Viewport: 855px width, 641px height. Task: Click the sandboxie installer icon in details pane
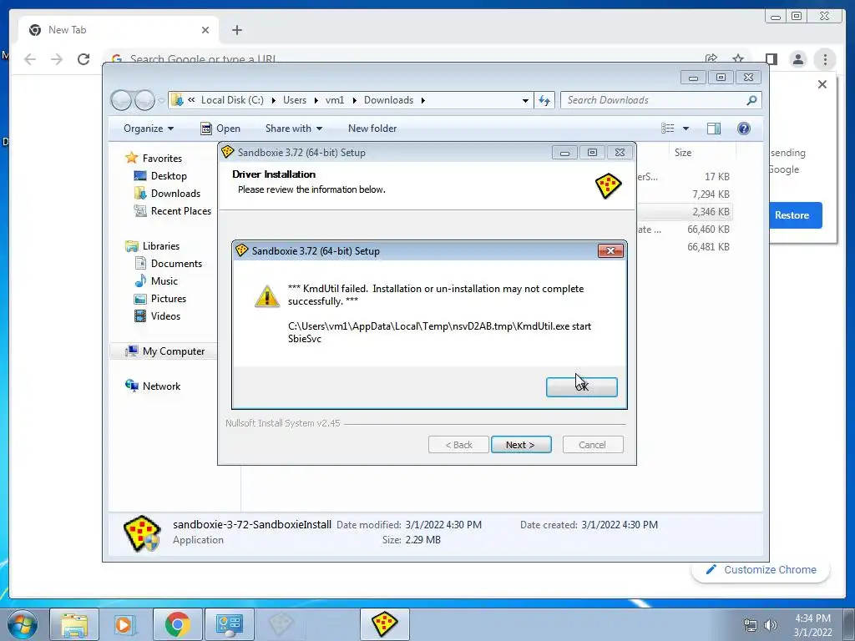coord(142,533)
